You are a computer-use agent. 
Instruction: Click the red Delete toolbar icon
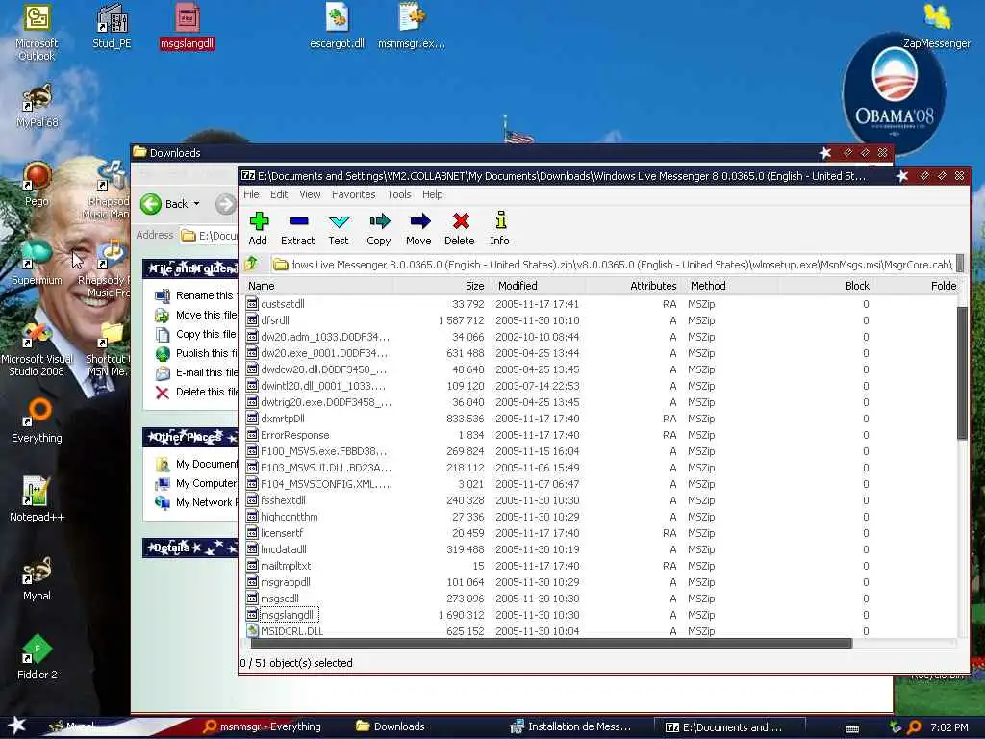460,228
